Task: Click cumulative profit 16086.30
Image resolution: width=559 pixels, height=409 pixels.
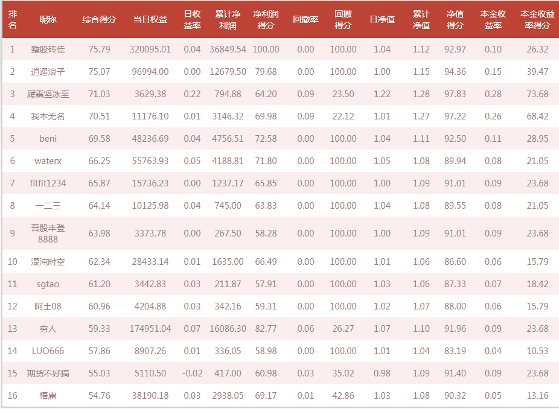Action: [x=228, y=329]
